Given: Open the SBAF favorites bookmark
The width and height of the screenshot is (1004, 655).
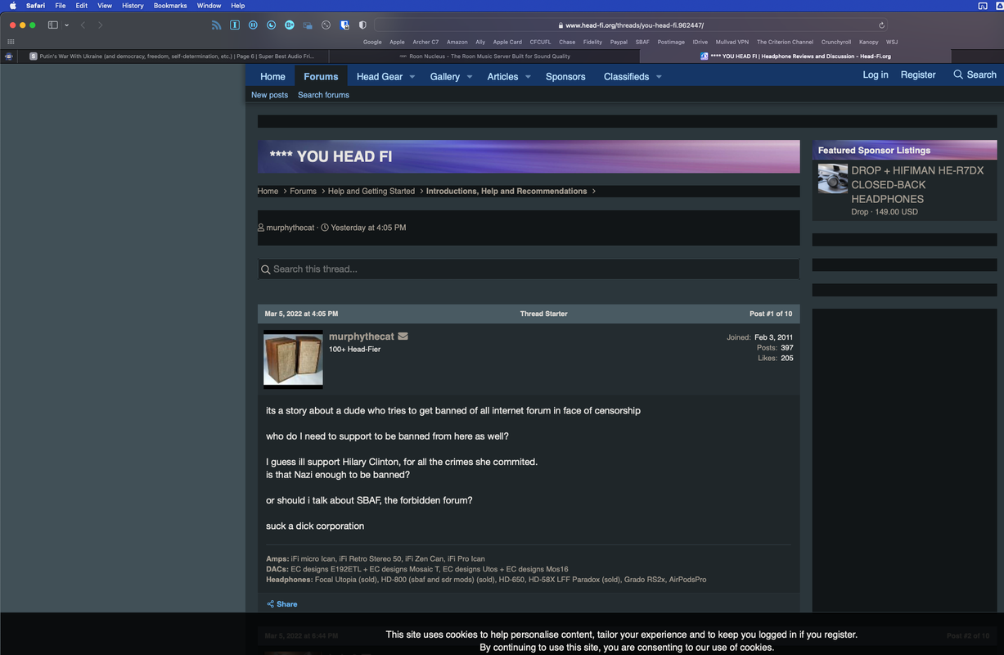Looking at the screenshot, I should (x=642, y=42).
